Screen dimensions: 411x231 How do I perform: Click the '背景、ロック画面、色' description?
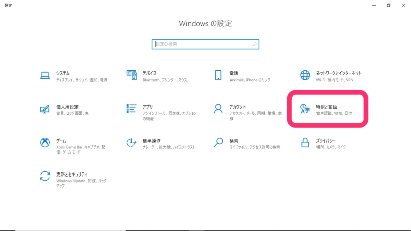tap(72, 113)
